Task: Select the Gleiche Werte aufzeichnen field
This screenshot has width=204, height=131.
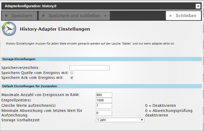Action: pyautogui.click(x=104, y=105)
